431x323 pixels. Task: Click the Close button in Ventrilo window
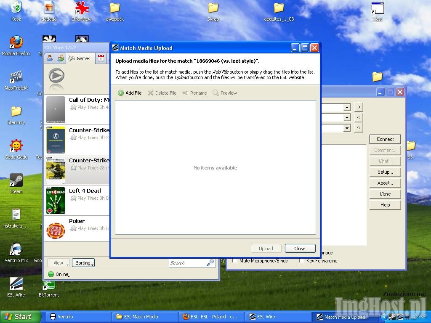(385, 194)
